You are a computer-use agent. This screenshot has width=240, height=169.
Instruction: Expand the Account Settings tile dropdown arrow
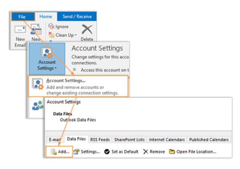click(55, 68)
